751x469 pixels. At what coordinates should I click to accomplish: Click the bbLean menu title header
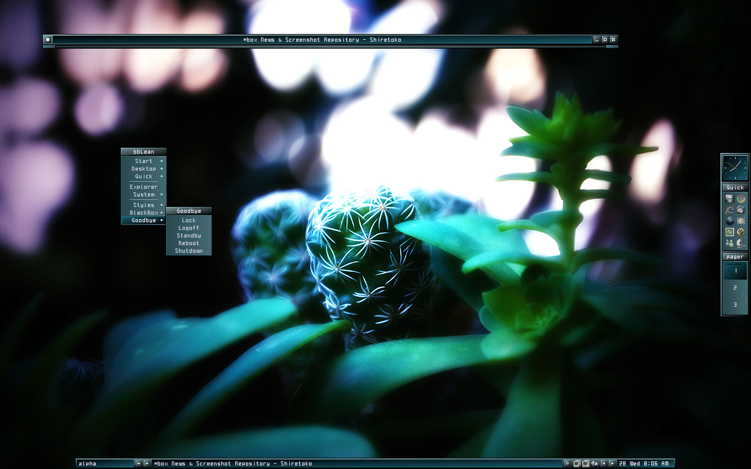(144, 152)
